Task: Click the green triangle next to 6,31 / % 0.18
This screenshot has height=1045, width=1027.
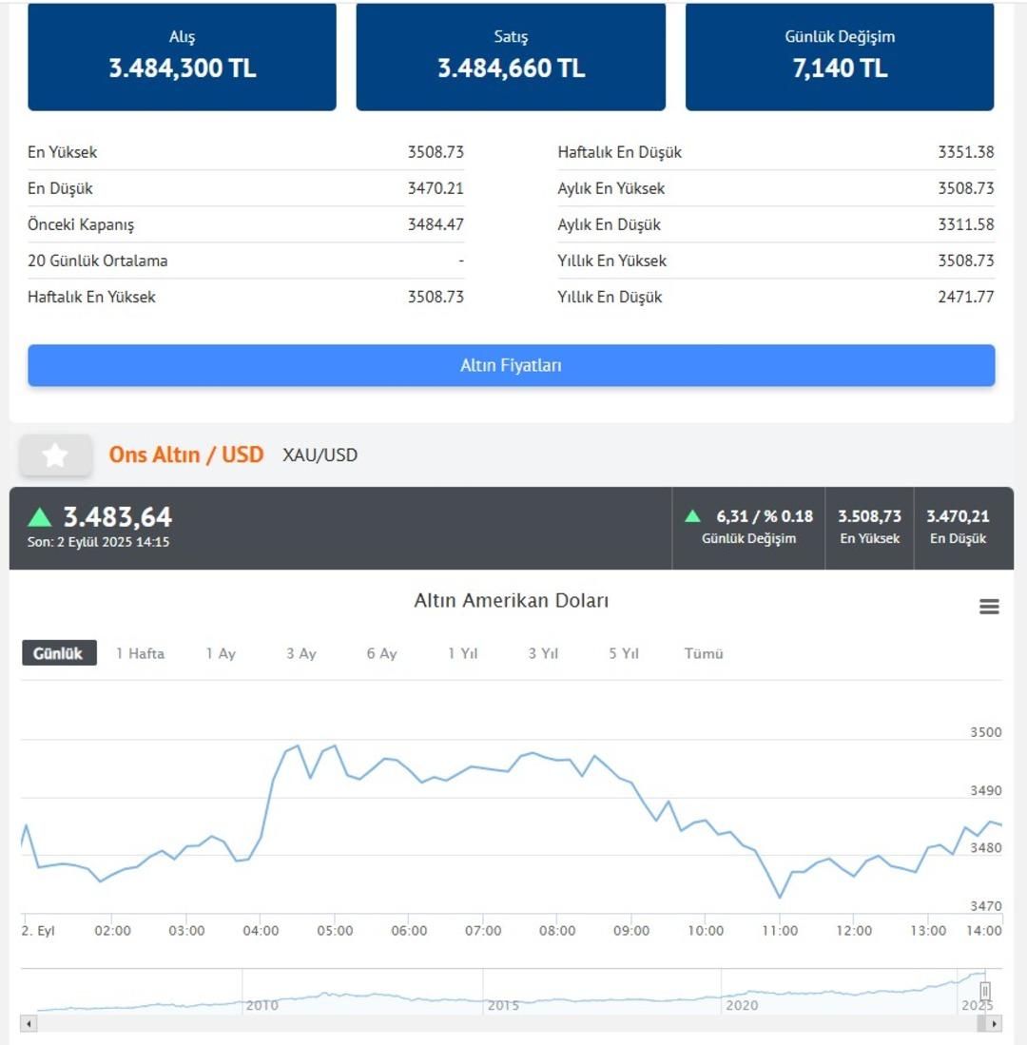Action: 692,515
